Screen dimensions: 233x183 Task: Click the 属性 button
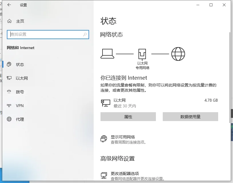click(x=128, y=117)
